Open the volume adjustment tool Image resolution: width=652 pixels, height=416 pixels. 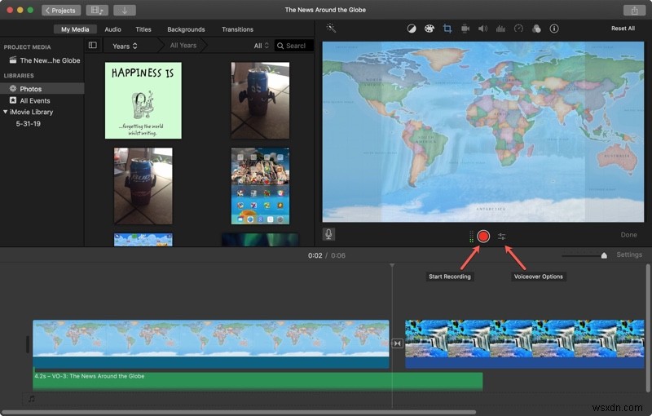pyautogui.click(x=482, y=29)
